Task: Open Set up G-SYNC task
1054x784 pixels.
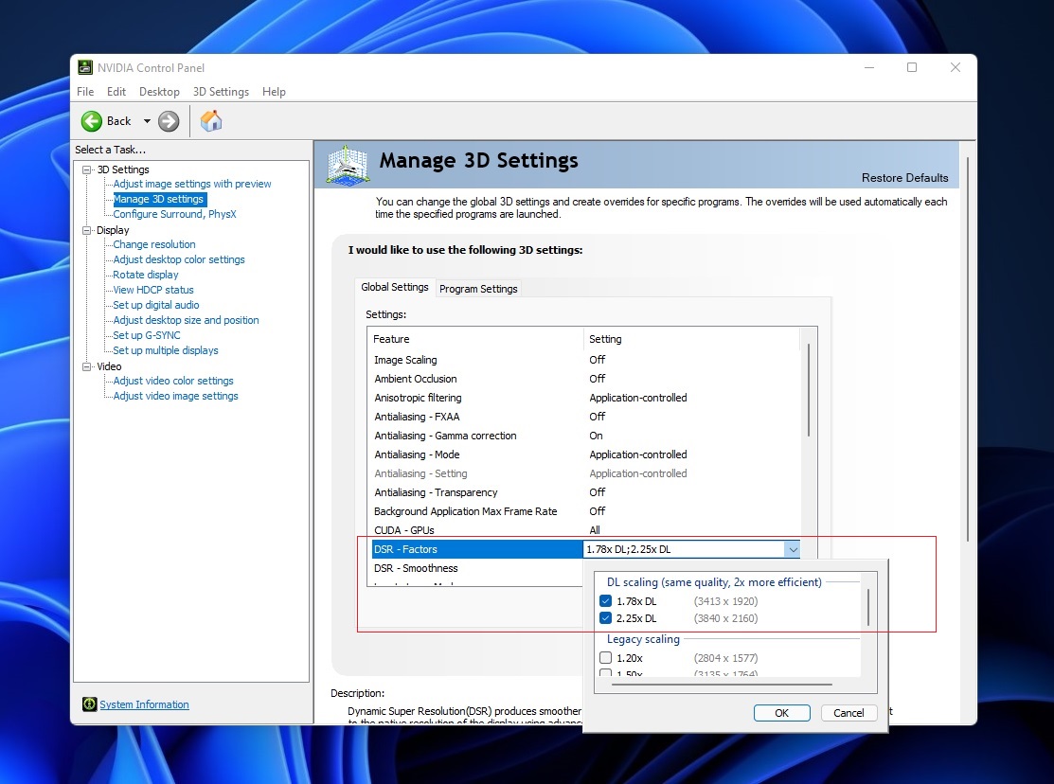Action: point(147,335)
